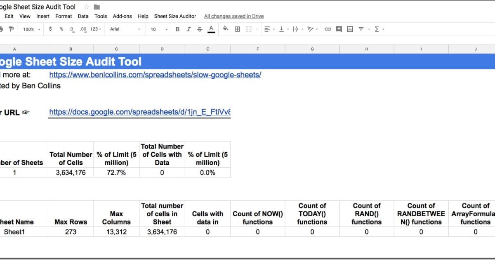Click the Functions sigma icon
Image resolution: width=495 pixels, height=260 pixels.
coord(377,29)
